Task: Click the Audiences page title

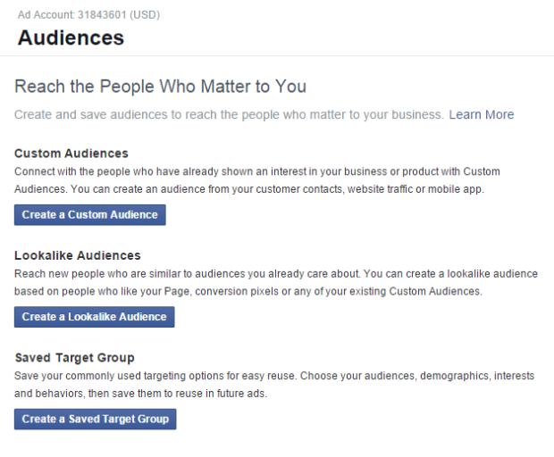Action: pyautogui.click(x=71, y=38)
